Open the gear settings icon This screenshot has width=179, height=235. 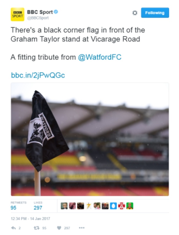click(x=135, y=13)
